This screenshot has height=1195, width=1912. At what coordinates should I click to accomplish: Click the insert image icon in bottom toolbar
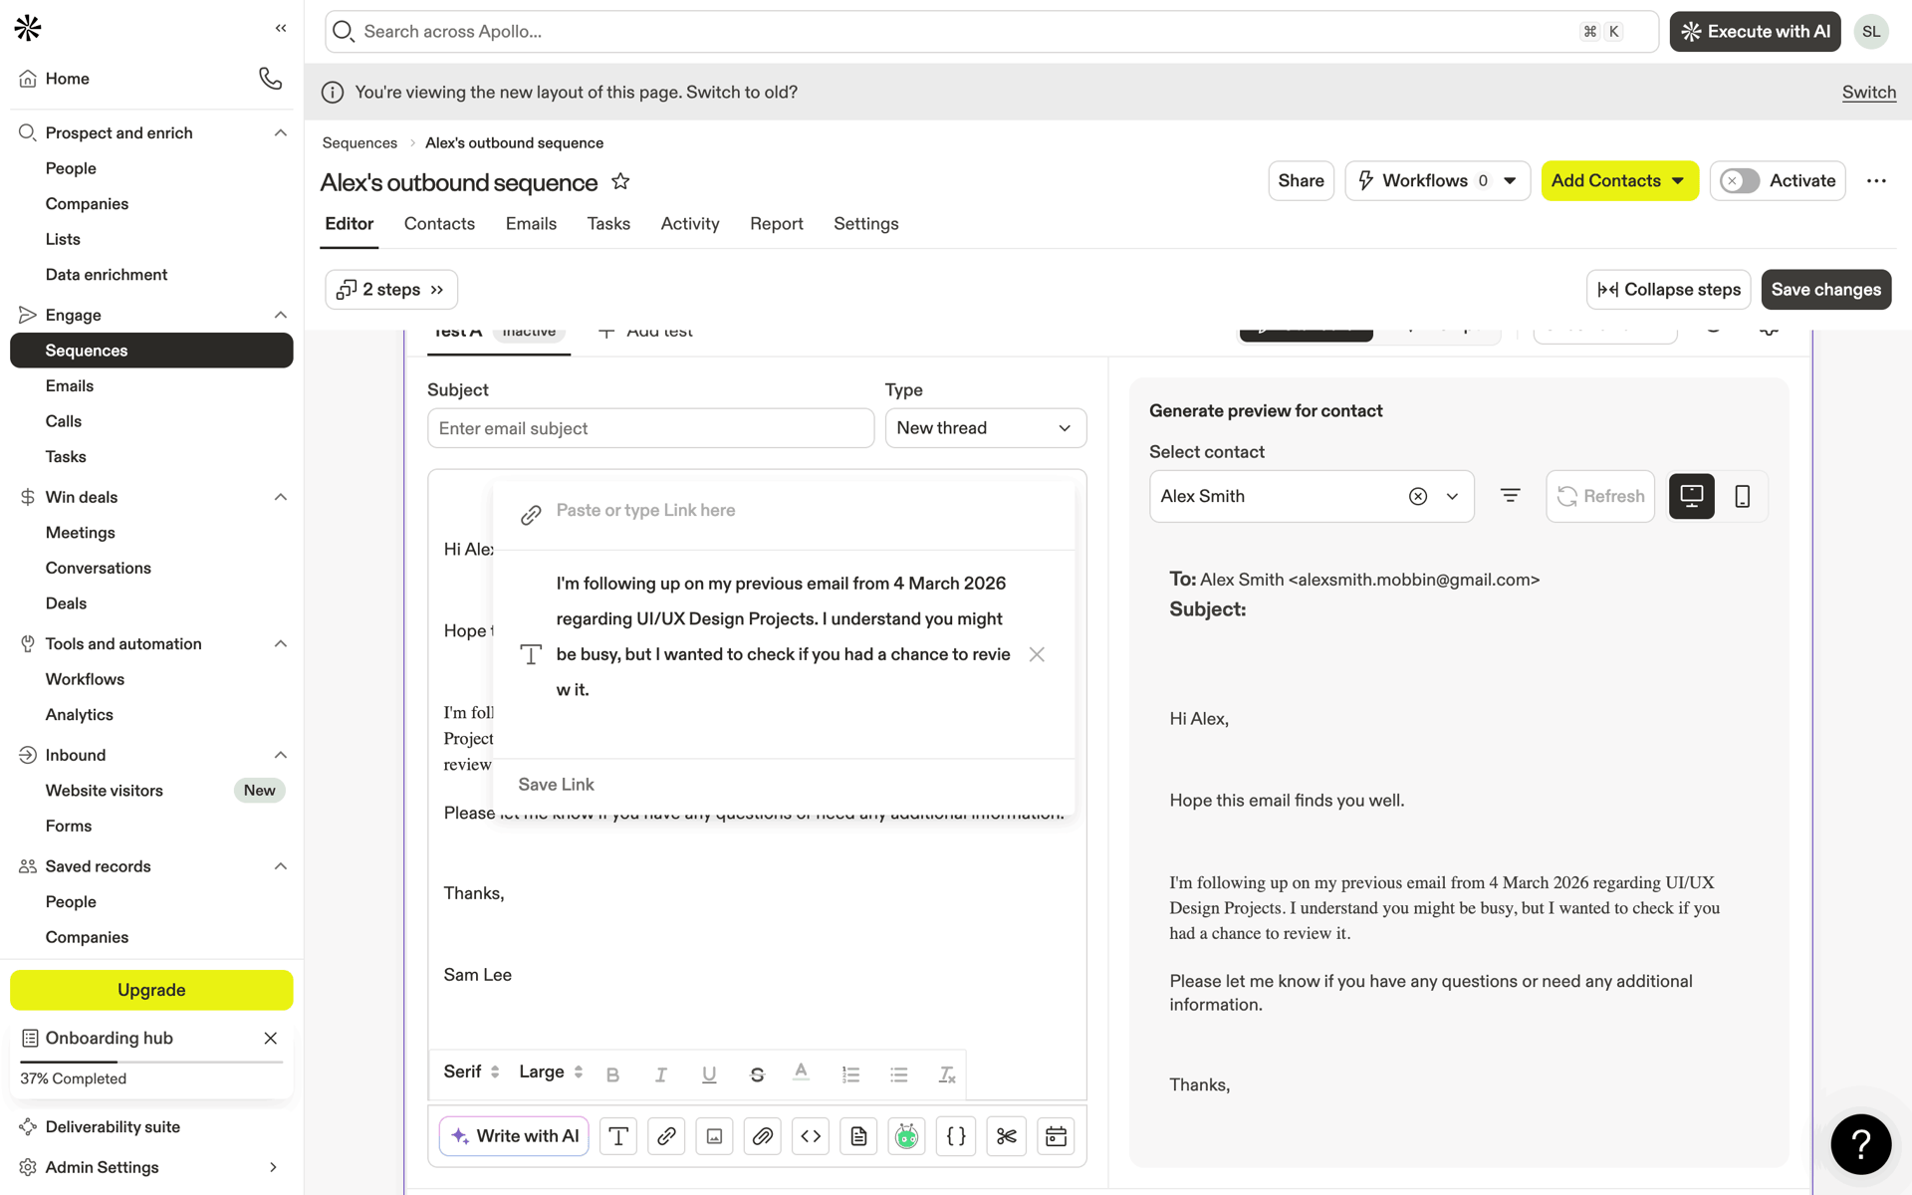click(714, 1136)
